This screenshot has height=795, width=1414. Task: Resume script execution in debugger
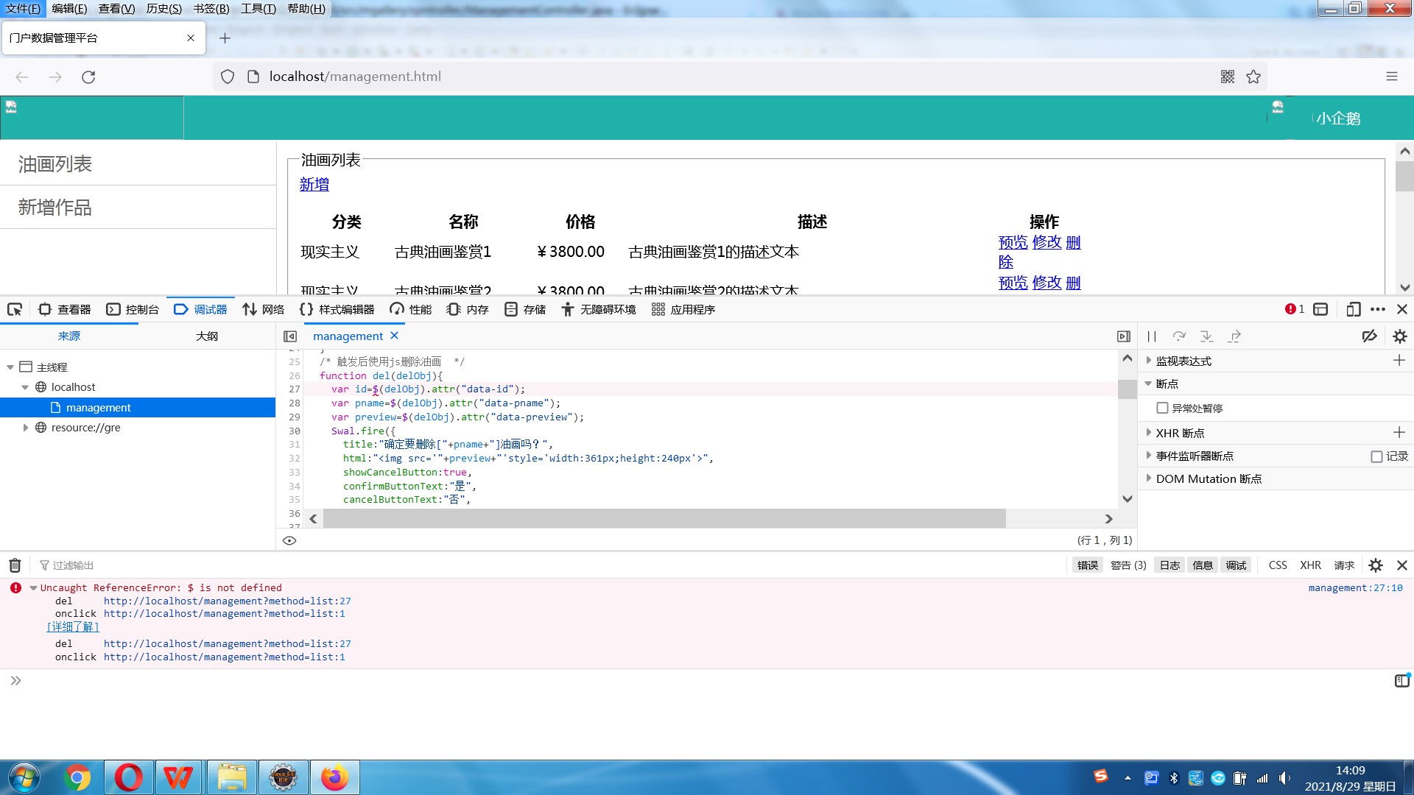[1153, 336]
